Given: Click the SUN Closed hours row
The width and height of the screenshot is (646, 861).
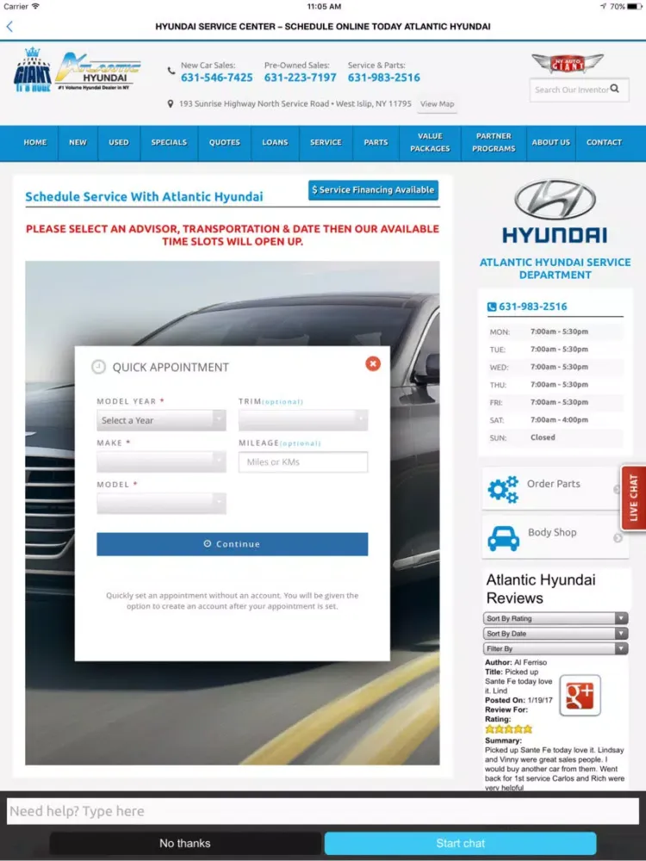Looking at the screenshot, I should [x=556, y=437].
